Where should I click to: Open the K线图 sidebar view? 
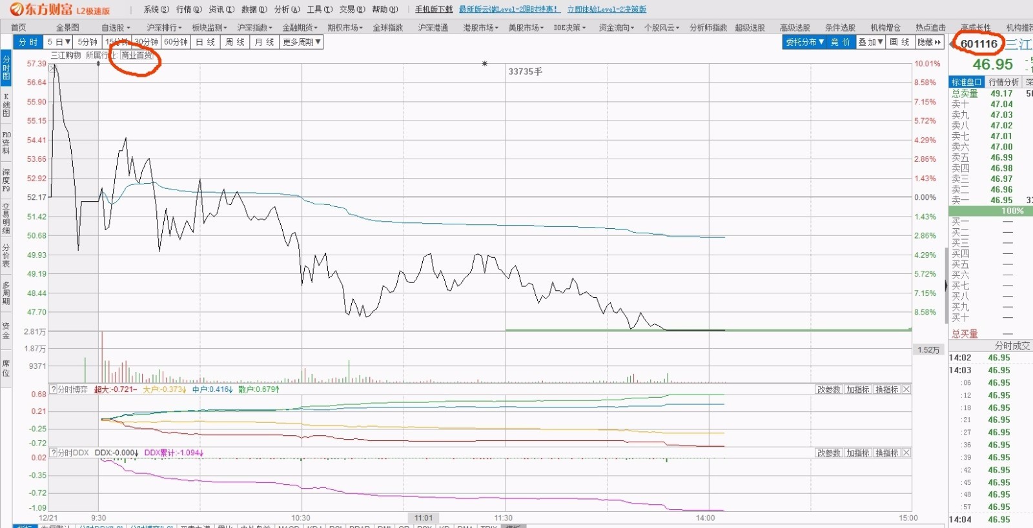tap(6, 104)
